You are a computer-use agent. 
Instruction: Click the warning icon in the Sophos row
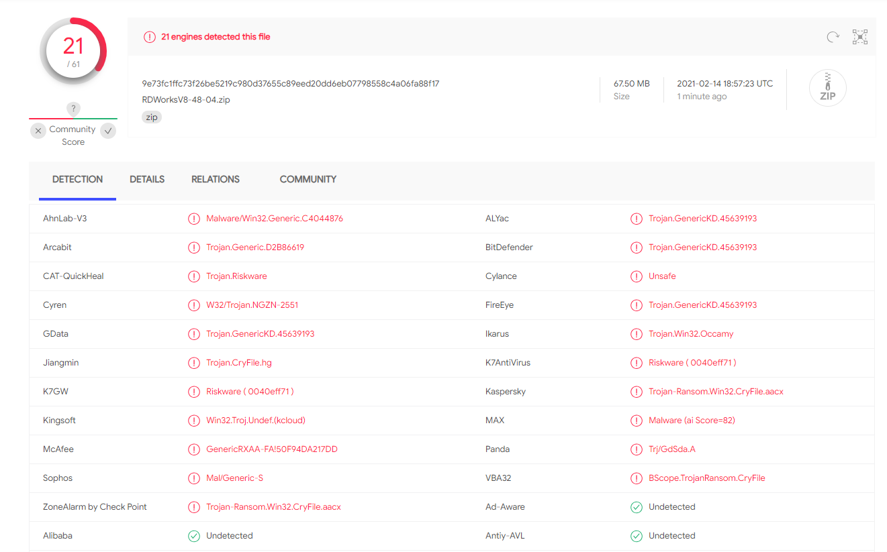(x=194, y=478)
